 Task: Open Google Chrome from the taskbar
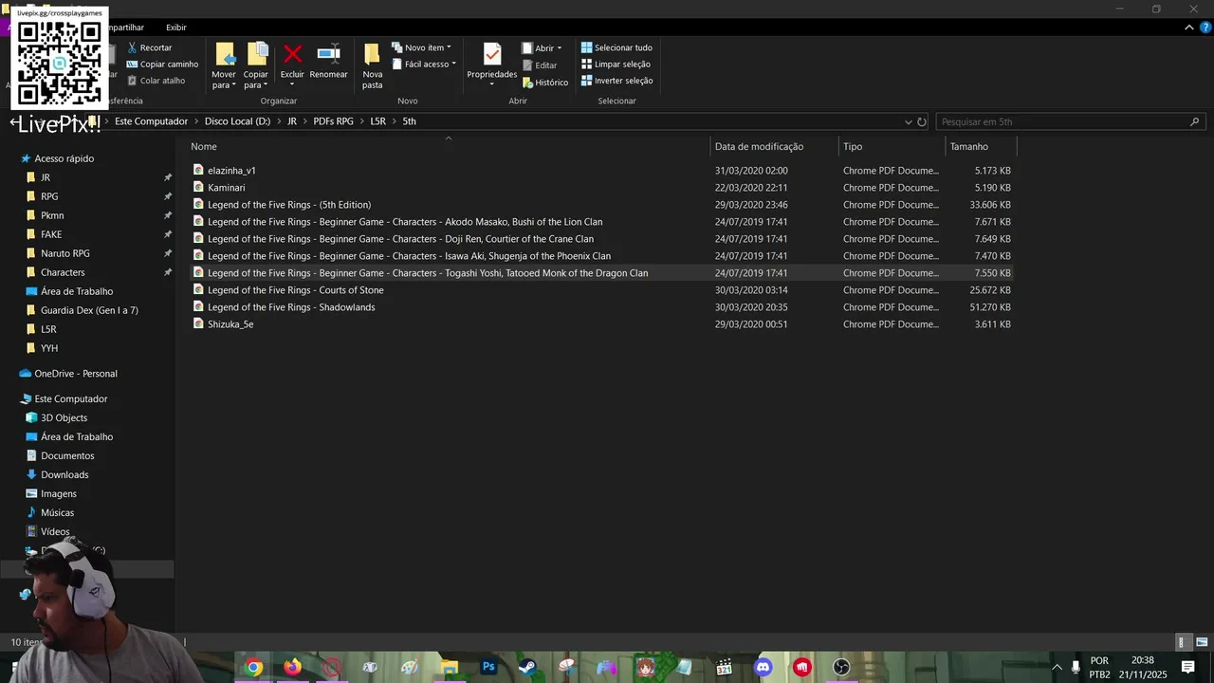pyautogui.click(x=253, y=668)
